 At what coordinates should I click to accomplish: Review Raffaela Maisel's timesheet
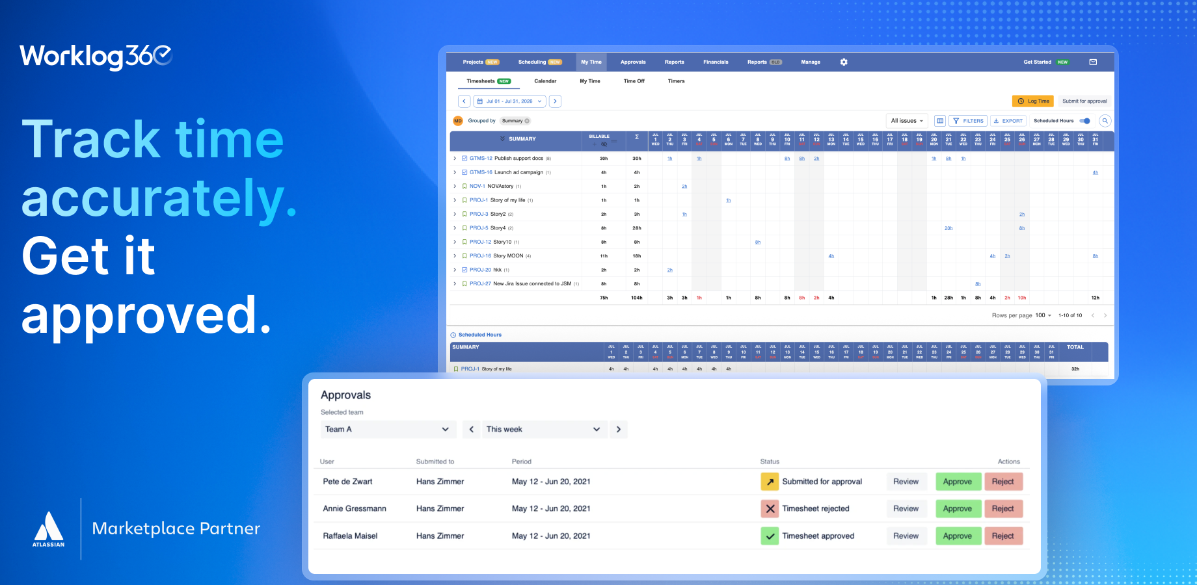906,536
